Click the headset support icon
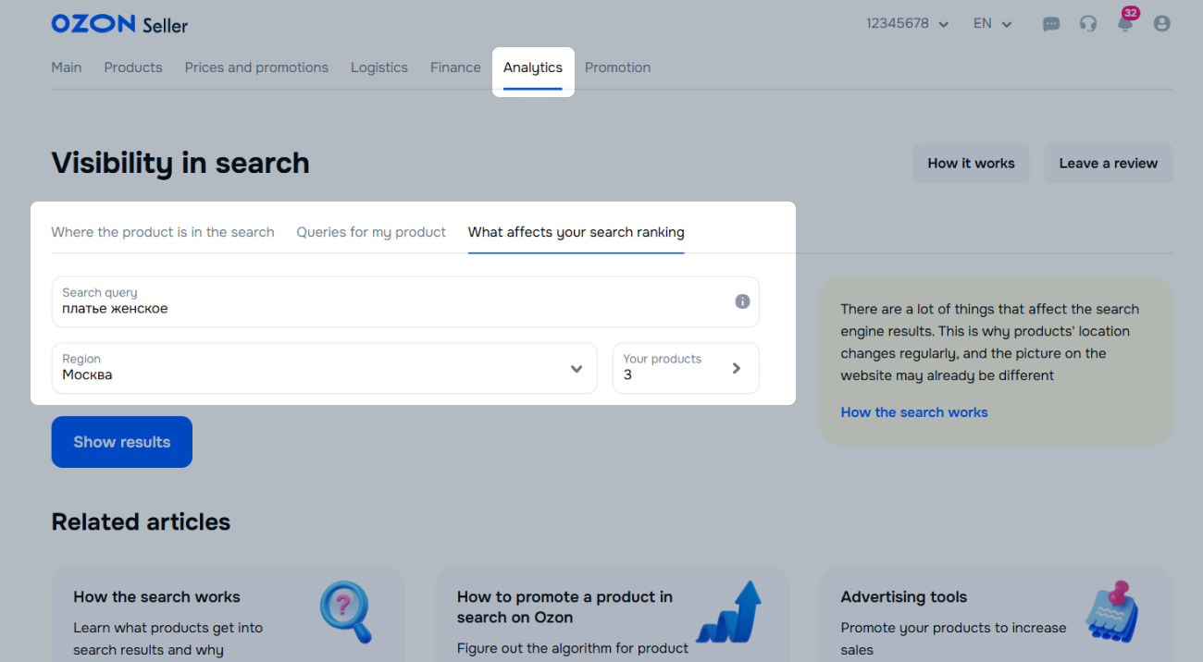This screenshot has height=662, width=1203. tap(1087, 24)
